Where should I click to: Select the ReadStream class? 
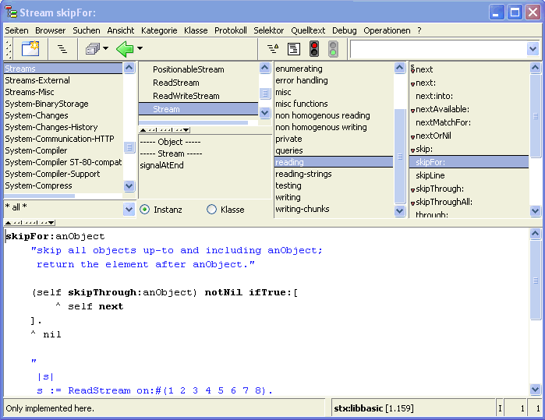[199, 83]
